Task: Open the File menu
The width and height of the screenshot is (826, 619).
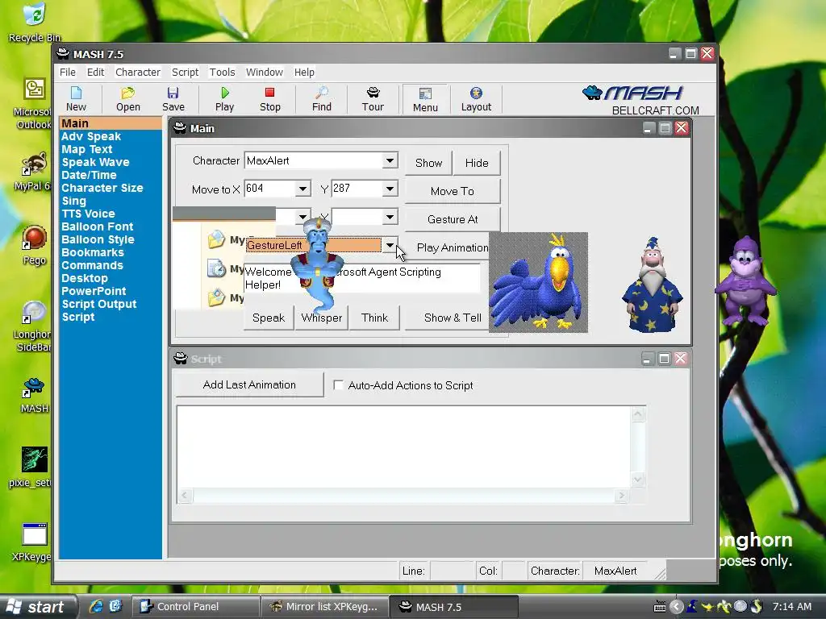Action: click(68, 72)
